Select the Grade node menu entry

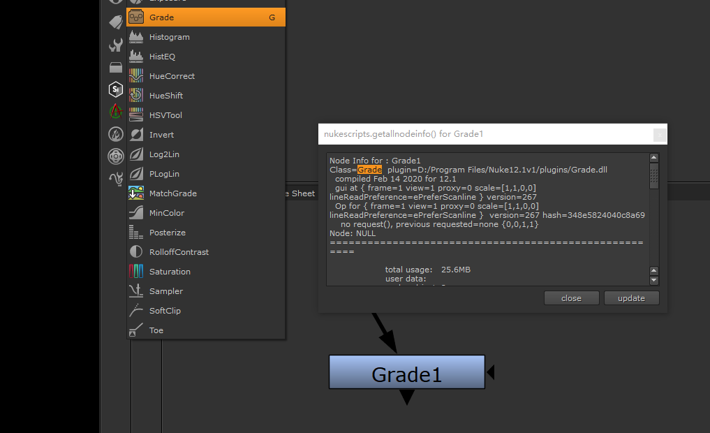[x=205, y=17]
